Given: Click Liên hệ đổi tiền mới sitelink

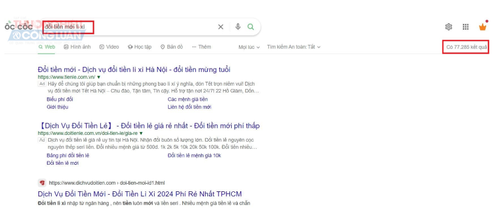Looking at the screenshot, I should [x=190, y=107].
